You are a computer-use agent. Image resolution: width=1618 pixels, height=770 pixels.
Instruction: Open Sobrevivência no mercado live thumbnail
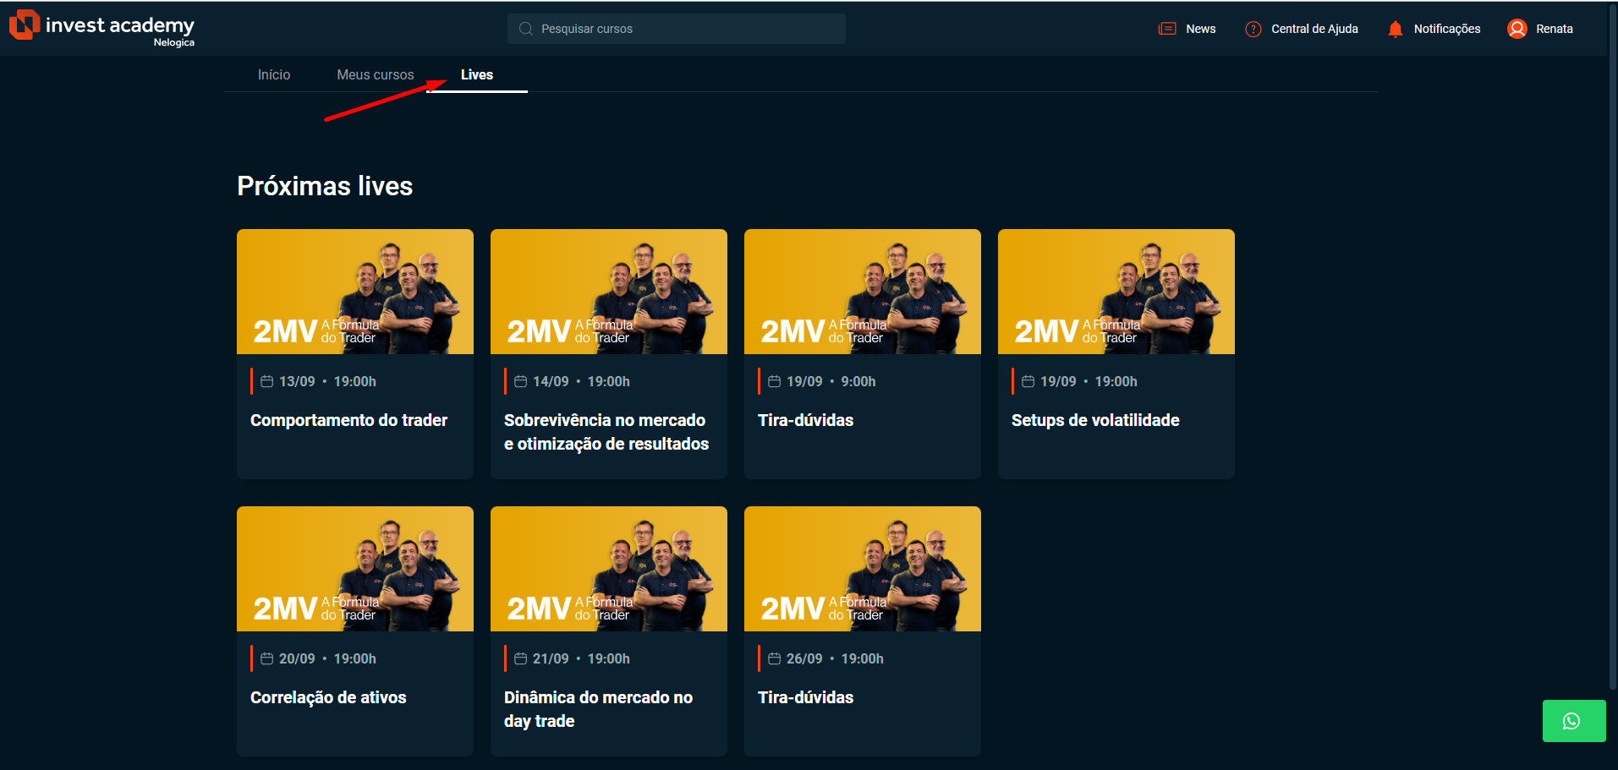tap(609, 292)
